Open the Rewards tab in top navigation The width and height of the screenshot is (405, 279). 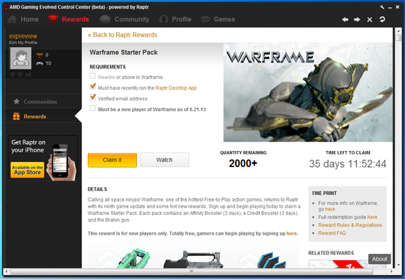pos(69,20)
